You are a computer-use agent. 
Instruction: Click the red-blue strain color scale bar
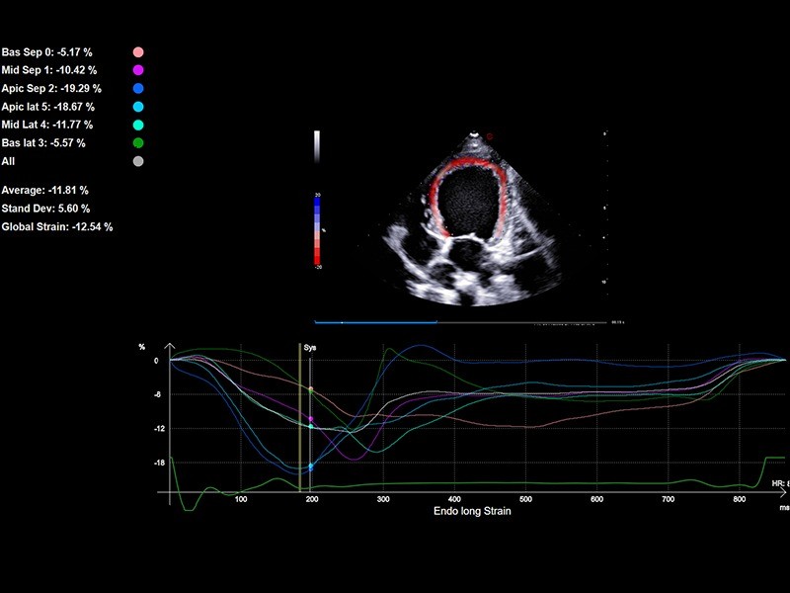click(x=317, y=231)
